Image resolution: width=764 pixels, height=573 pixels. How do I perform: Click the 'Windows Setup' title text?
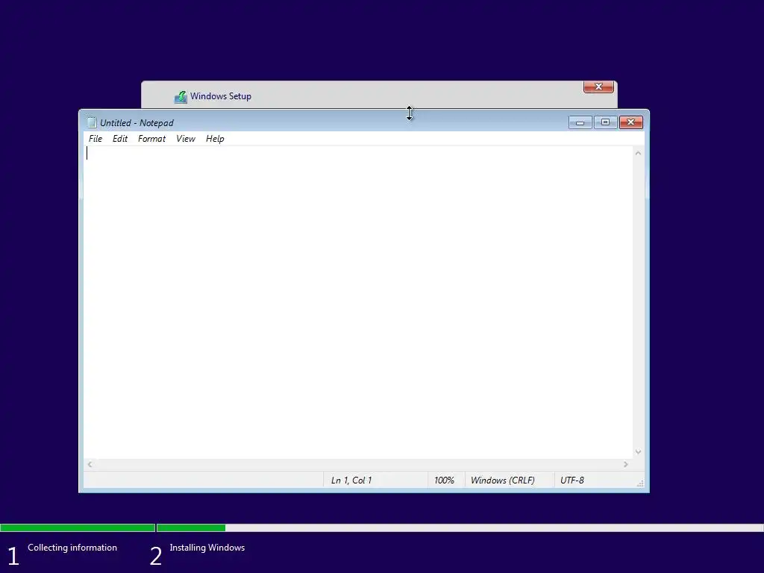pos(221,96)
